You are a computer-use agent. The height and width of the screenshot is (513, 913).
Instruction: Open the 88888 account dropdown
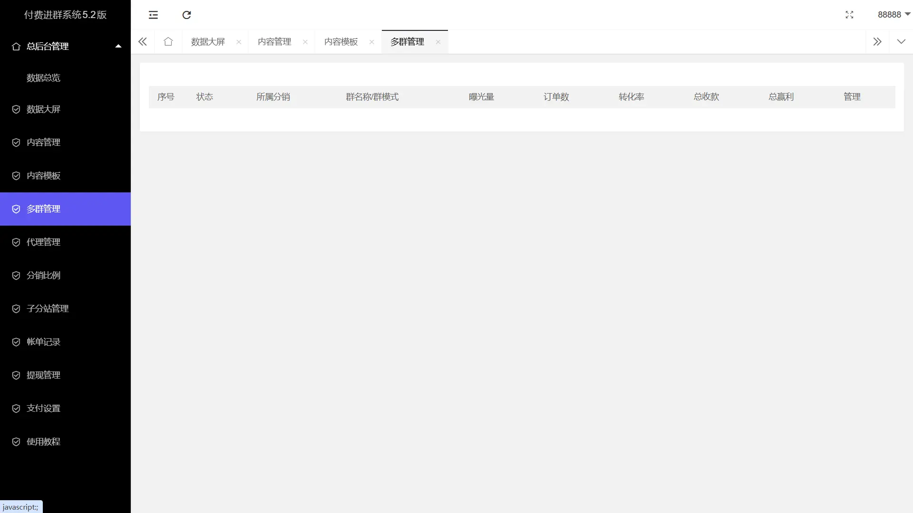coord(892,15)
